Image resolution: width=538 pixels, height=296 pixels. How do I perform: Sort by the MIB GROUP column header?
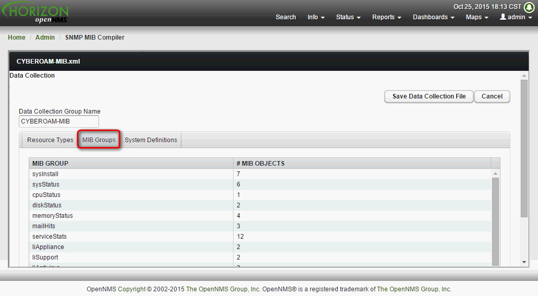131,163
